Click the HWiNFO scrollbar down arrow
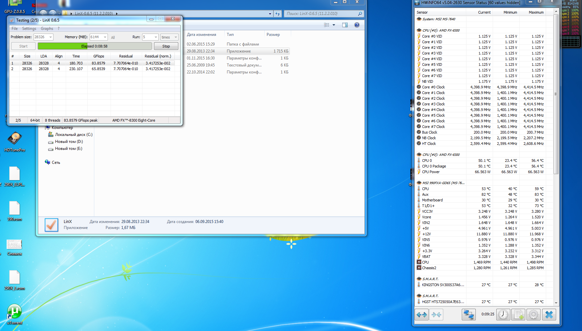582x331 pixels. click(x=556, y=303)
